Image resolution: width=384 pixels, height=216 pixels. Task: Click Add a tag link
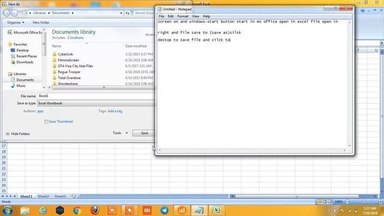point(115,111)
